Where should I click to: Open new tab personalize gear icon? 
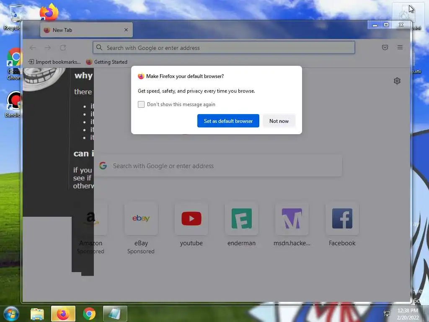coord(397,81)
